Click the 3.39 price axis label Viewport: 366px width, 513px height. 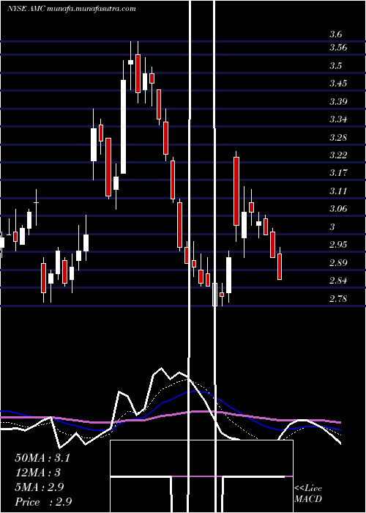(338, 101)
